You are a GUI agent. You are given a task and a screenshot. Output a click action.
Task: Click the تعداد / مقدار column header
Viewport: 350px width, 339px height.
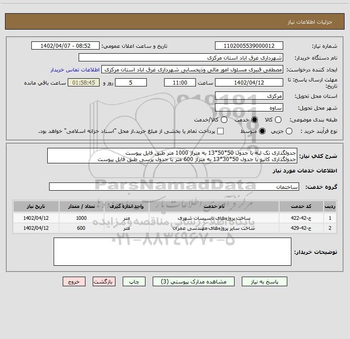tap(81, 206)
